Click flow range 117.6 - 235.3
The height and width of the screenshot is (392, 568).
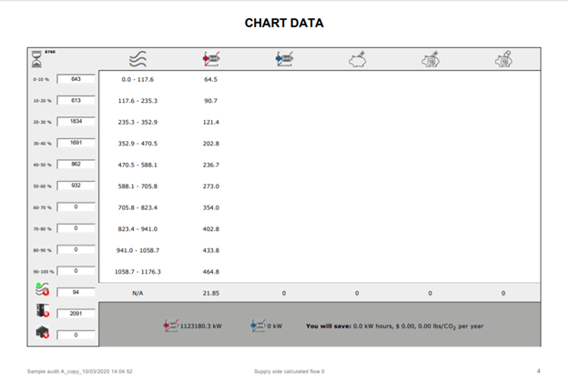coord(137,101)
